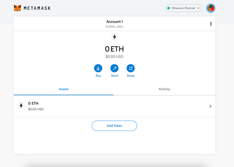Click the Ethereum logo above balance

coord(114,37)
